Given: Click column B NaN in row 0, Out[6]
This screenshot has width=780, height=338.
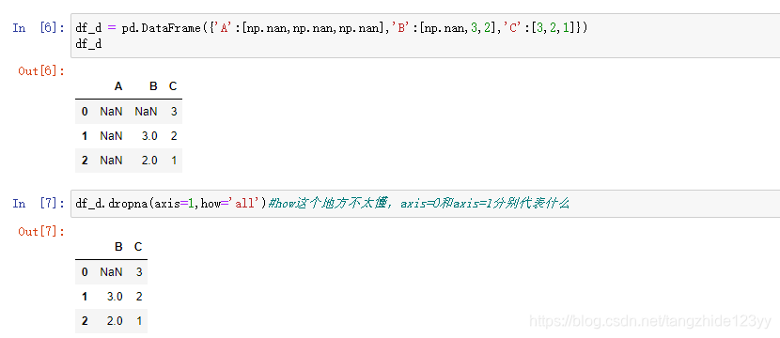Looking at the screenshot, I should [x=146, y=112].
